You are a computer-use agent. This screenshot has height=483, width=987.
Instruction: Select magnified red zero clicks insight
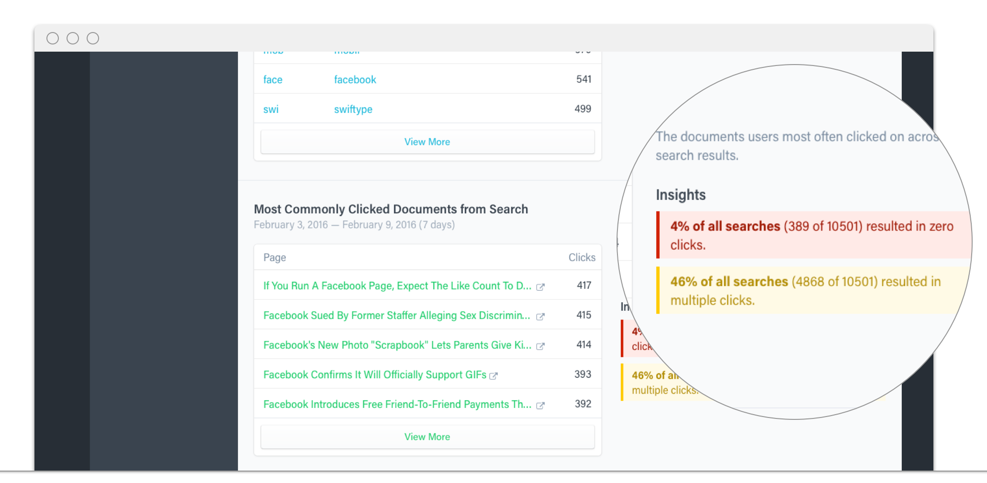pyautogui.click(x=811, y=235)
